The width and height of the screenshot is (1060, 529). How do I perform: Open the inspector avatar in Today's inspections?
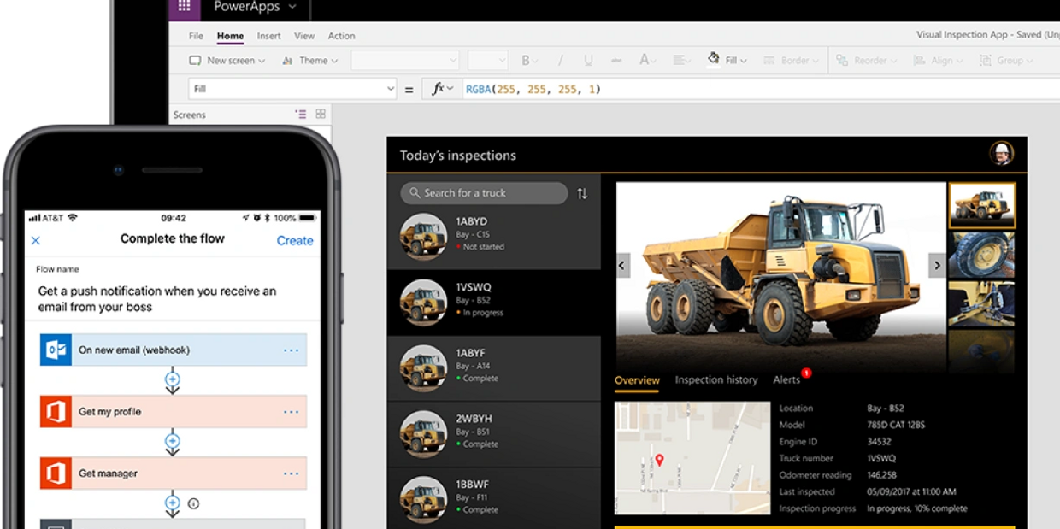click(1002, 154)
